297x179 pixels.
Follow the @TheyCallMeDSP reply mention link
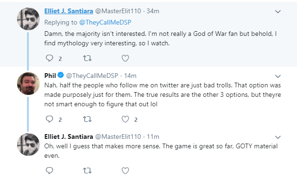pos(105,22)
